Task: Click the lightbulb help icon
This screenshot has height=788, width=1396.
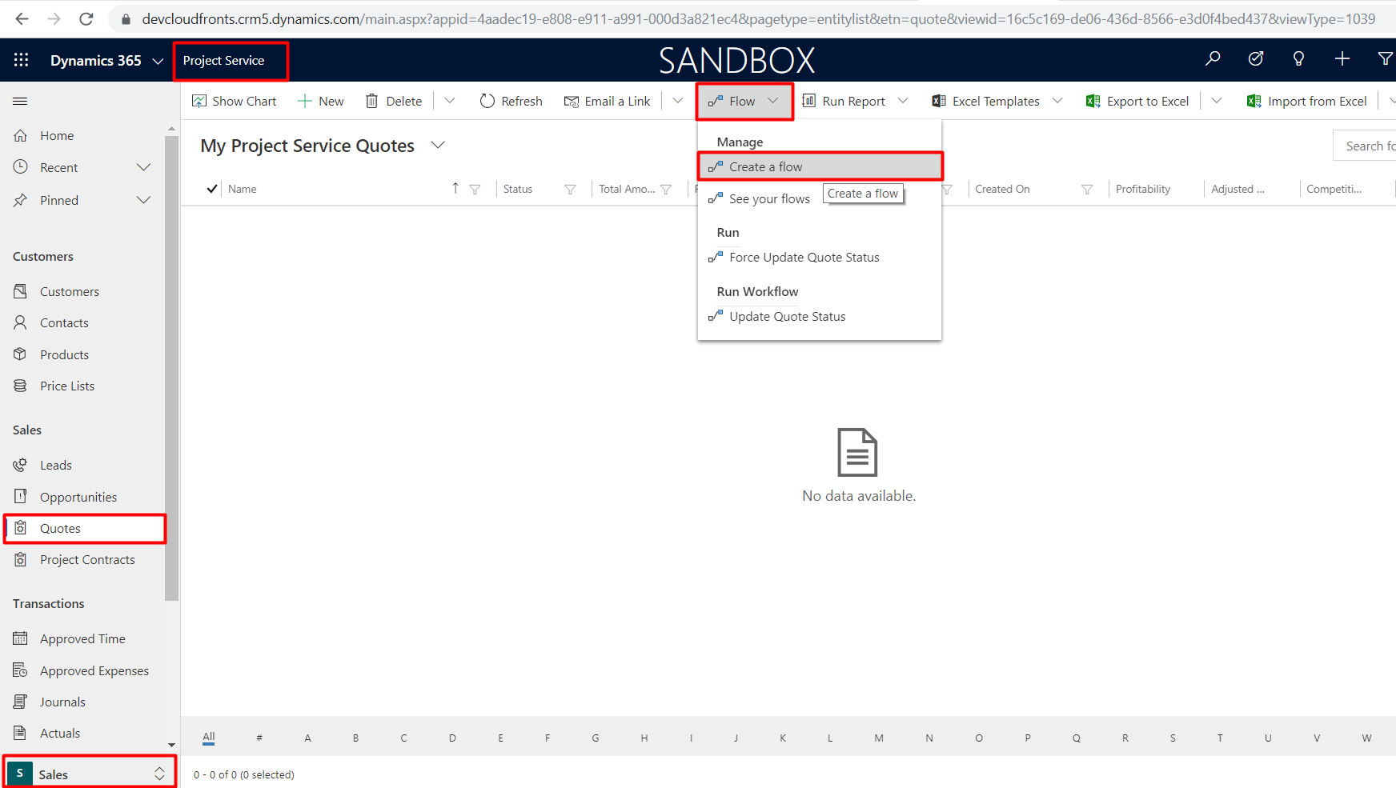Action: tap(1298, 58)
